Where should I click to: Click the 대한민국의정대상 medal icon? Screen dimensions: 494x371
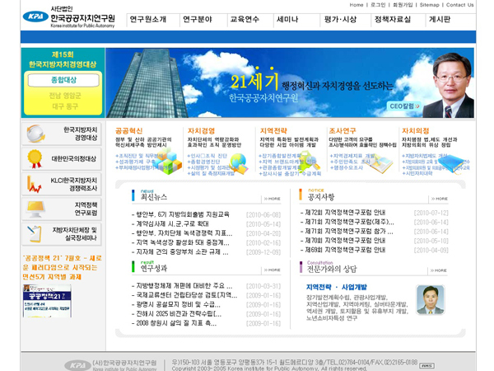tap(35, 158)
